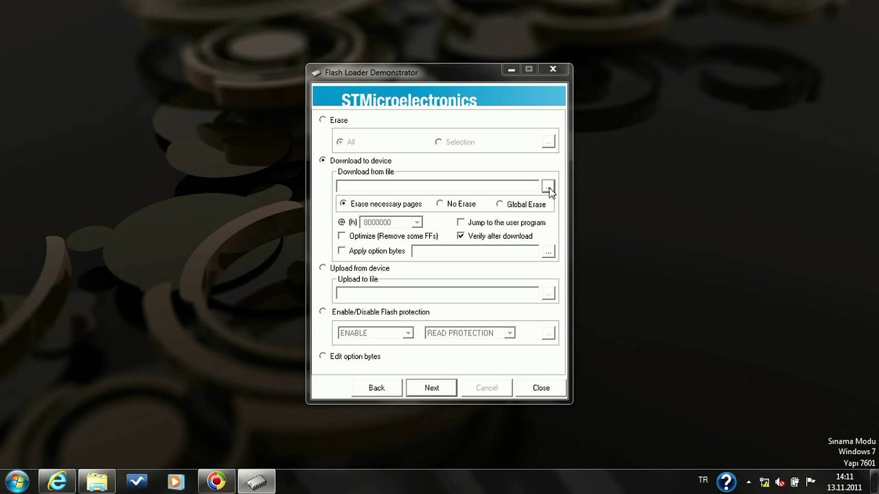
Task: Browse for download file with ... button
Action: 547,186
